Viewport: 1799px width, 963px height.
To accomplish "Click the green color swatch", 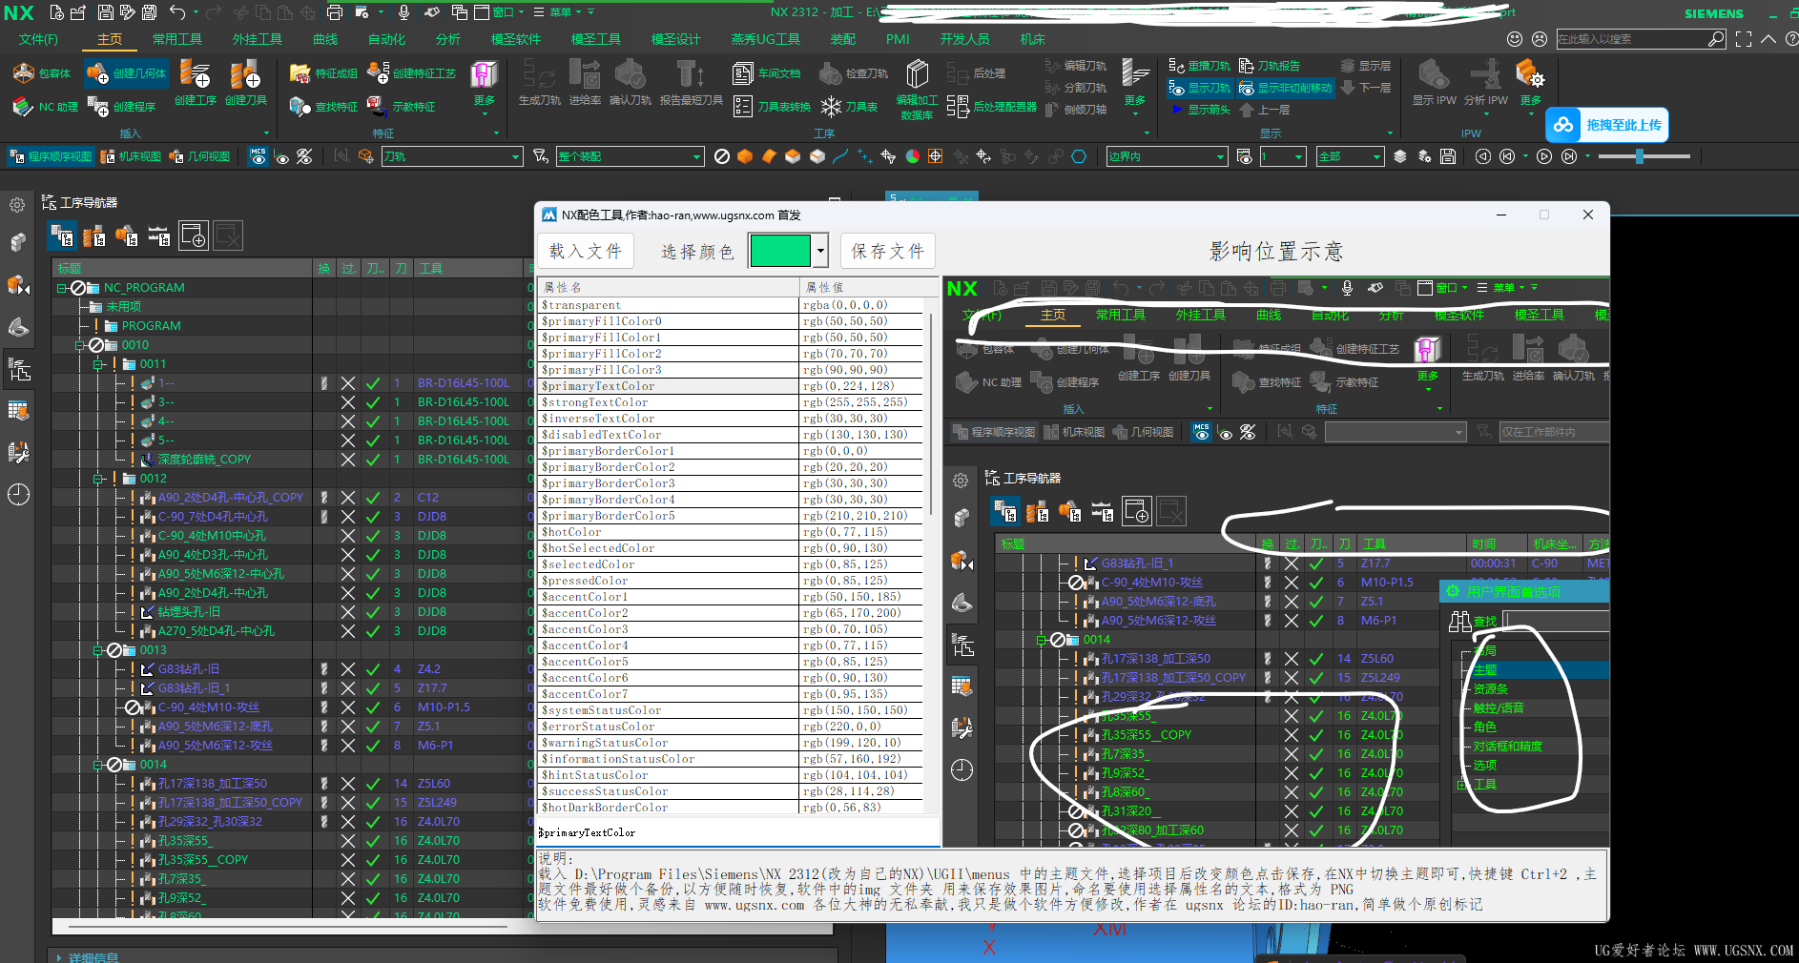I will click(x=780, y=251).
